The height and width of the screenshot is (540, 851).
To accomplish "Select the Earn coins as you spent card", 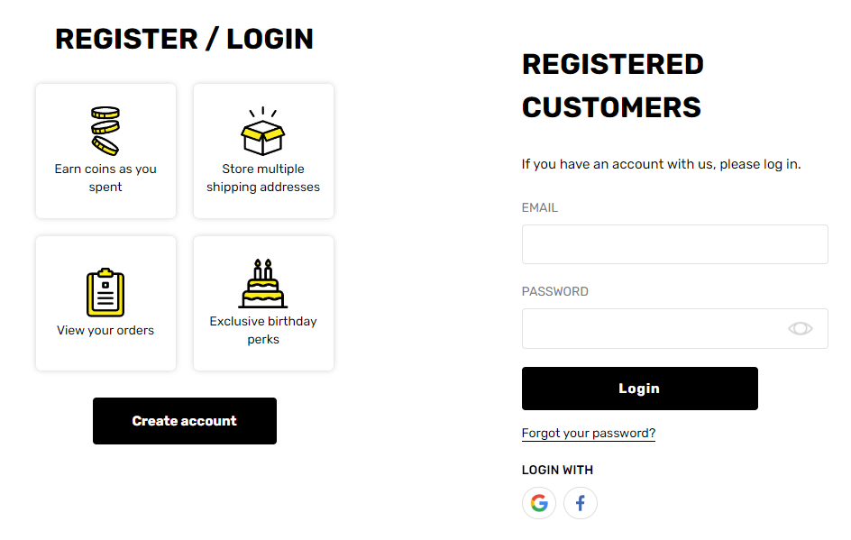I will pyautogui.click(x=105, y=151).
